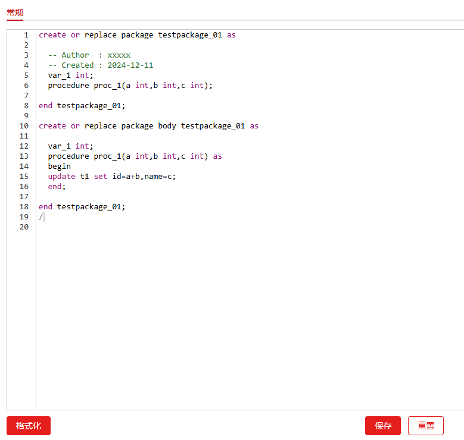Click line number 1 in the gutter

[x=26, y=35]
